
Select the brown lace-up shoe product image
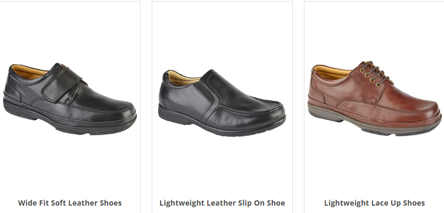(x=375, y=98)
